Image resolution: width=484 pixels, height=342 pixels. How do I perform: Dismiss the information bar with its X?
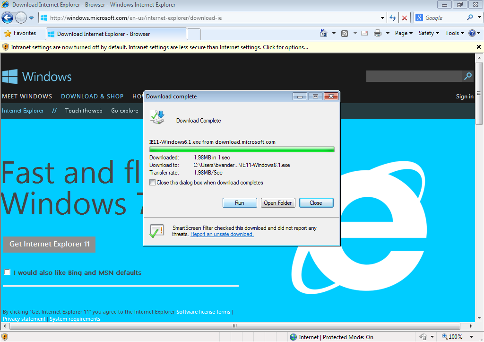[x=479, y=47]
